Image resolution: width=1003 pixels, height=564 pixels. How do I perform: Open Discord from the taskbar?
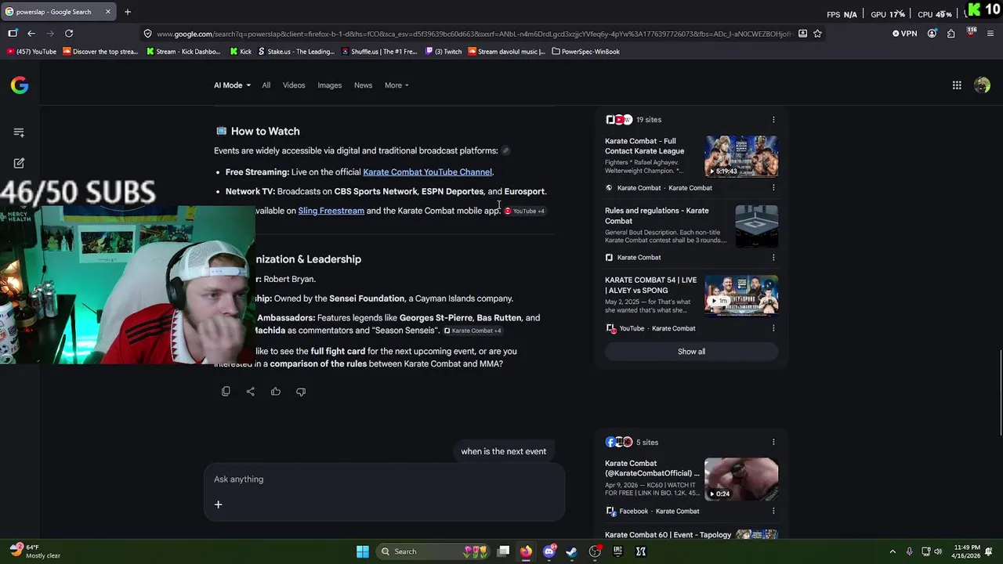(549, 551)
